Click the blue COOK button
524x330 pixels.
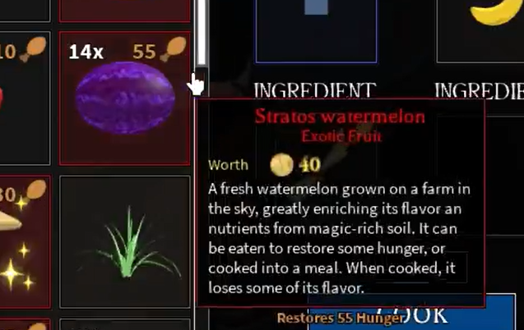pyautogui.click(x=412, y=312)
